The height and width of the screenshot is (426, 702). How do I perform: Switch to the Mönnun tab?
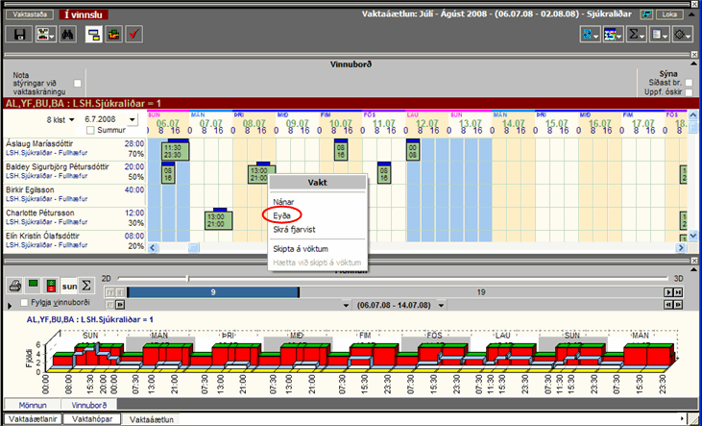point(33,405)
